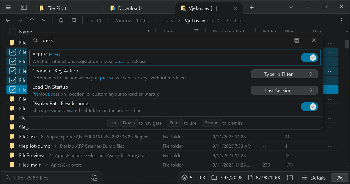The image size is (350, 184).
Task: Close the command palette with X
Action: (x=314, y=40)
